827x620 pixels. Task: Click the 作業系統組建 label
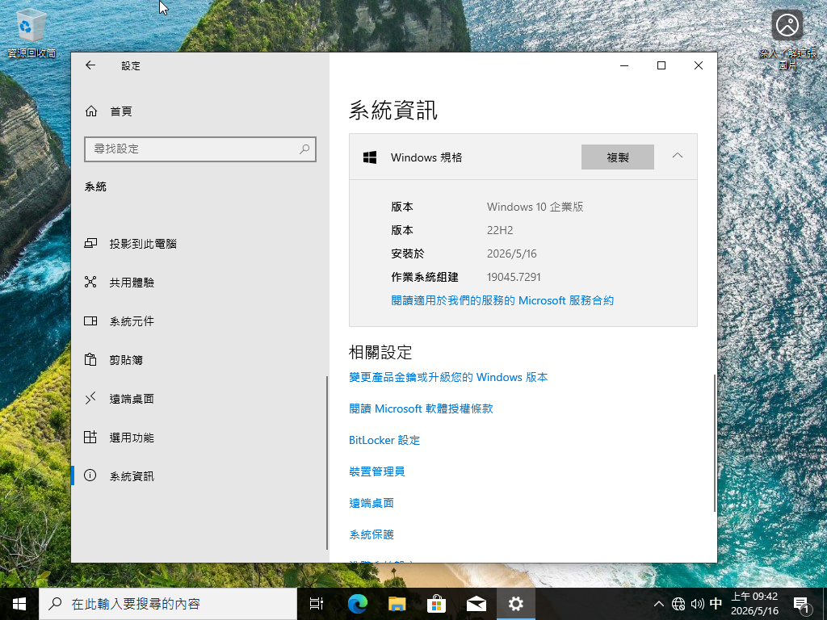pos(425,278)
